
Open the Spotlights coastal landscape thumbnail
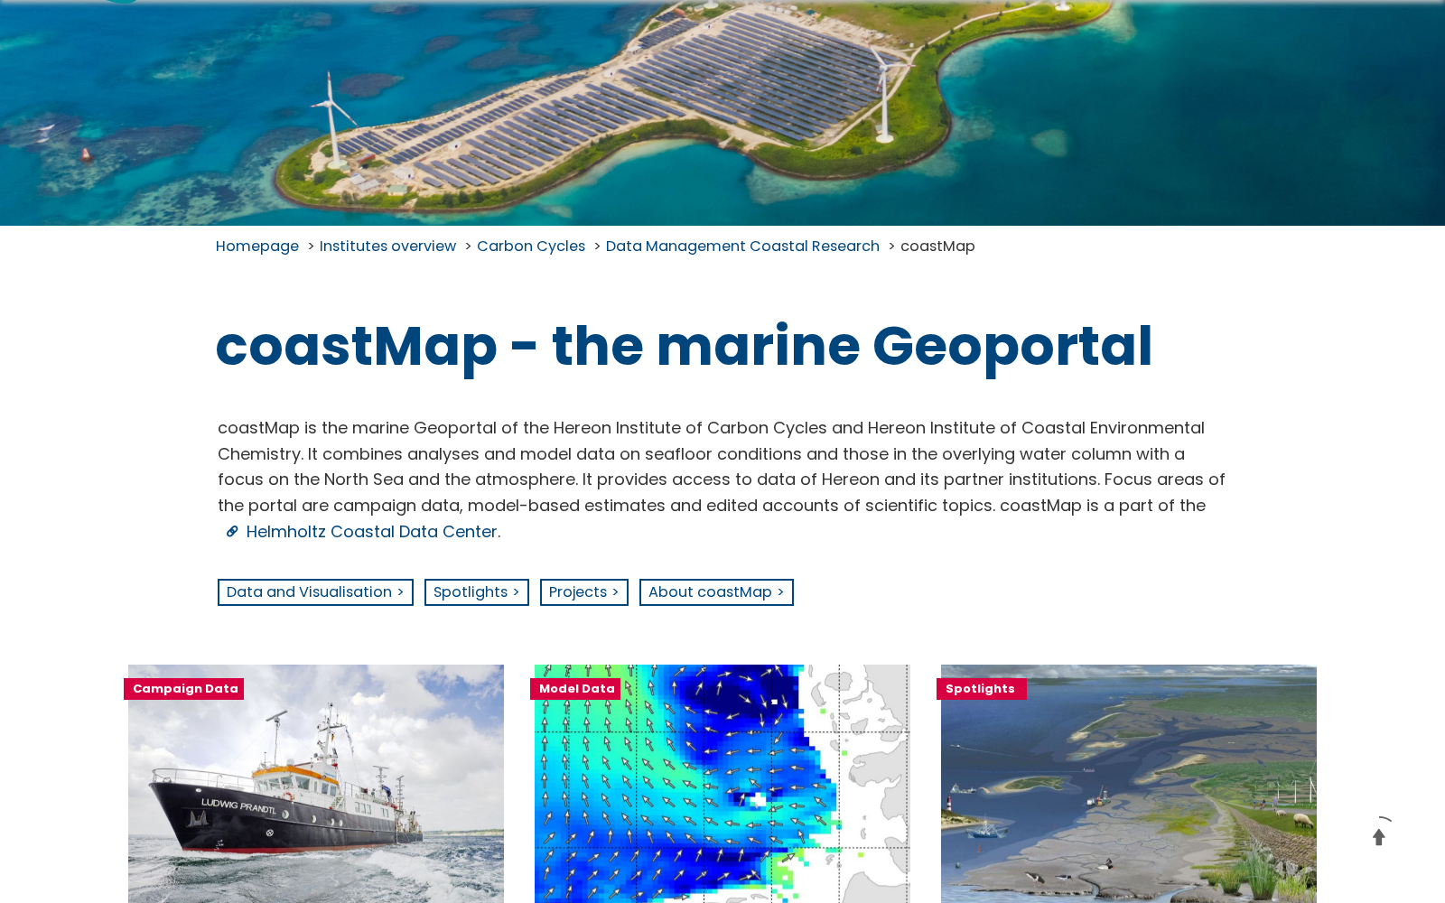pyautogui.click(x=1129, y=784)
